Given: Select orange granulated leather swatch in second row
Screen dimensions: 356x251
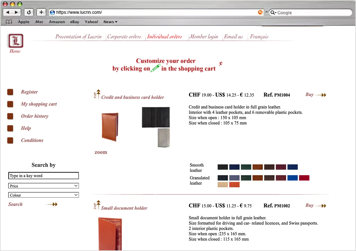Looking at the screenshot, I should pos(234,184).
